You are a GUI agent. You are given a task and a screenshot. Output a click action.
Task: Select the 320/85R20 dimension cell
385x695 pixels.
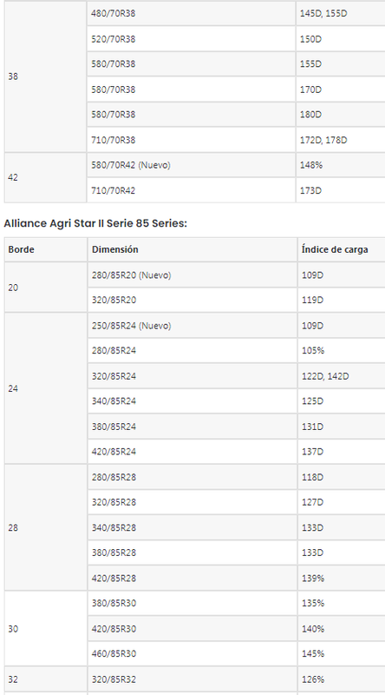[x=192, y=300]
